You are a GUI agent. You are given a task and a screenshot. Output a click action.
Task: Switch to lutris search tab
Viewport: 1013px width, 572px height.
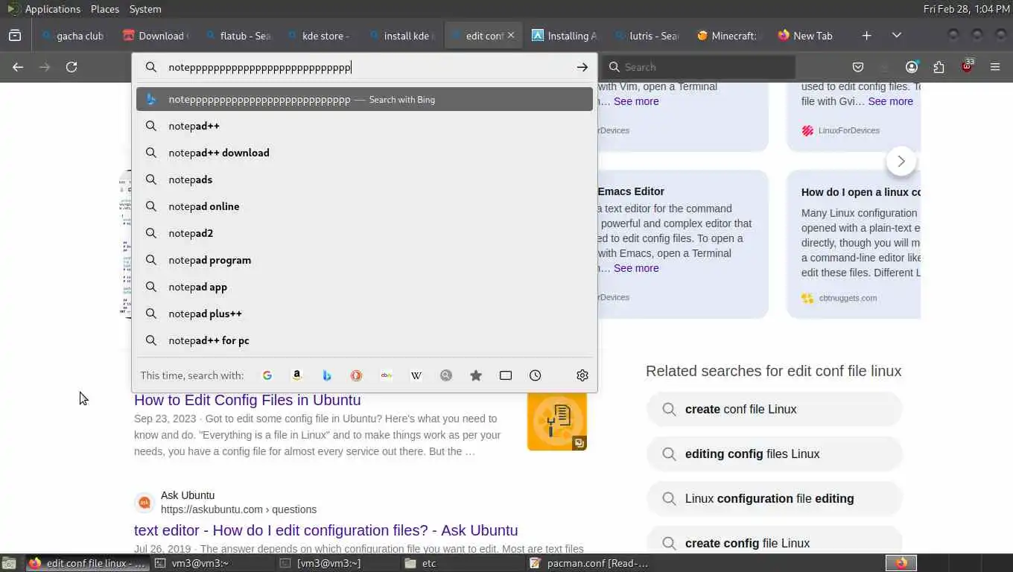(x=647, y=36)
